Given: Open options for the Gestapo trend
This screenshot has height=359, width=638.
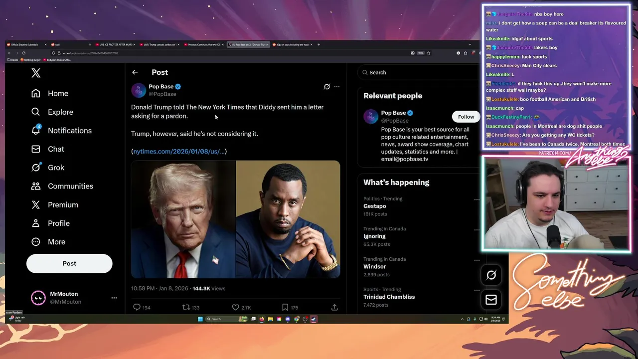Looking at the screenshot, I should click(x=477, y=199).
